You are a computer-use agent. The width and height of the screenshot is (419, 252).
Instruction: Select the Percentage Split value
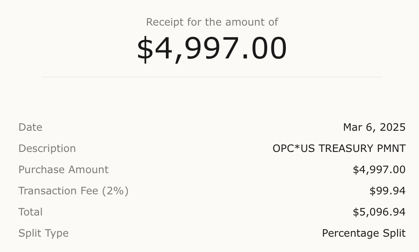(364, 233)
